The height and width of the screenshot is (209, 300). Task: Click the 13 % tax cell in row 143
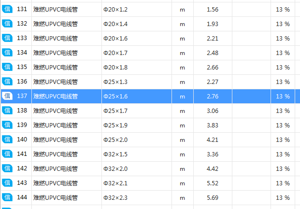[283, 183]
